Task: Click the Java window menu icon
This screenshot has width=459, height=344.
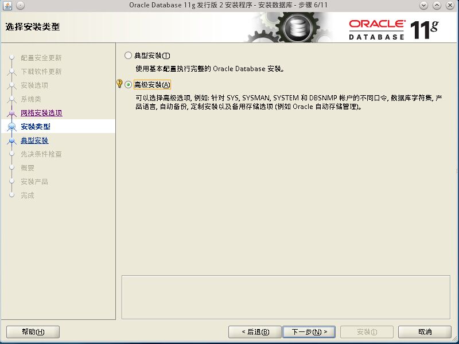Action: (x=7, y=5)
